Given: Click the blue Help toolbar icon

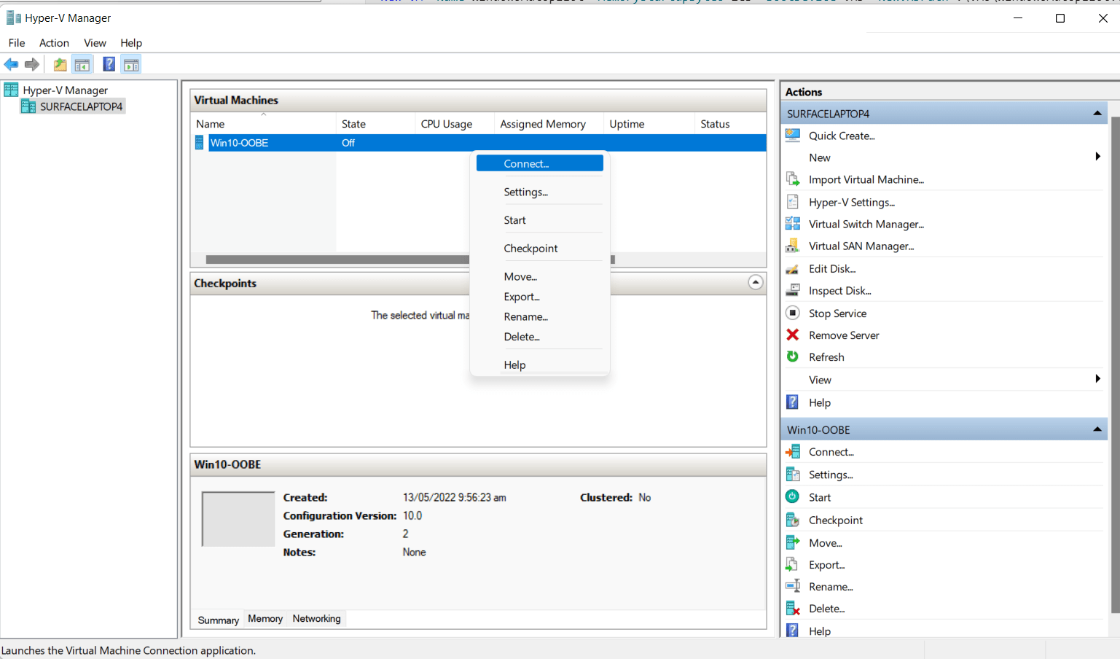Looking at the screenshot, I should [109, 64].
